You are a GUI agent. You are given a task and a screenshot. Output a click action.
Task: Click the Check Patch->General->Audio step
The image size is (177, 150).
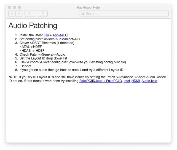(42, 54)
